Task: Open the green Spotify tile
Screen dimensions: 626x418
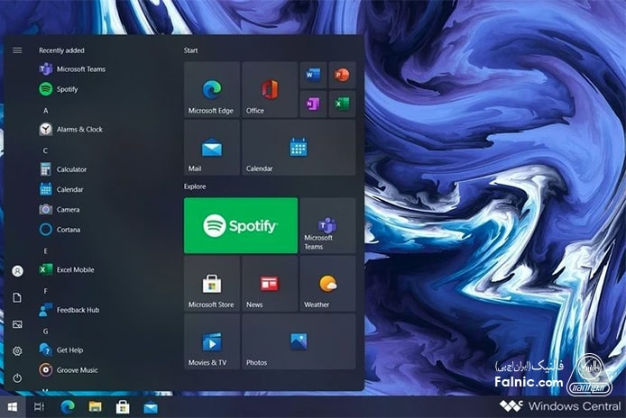Action: [240, 225]
